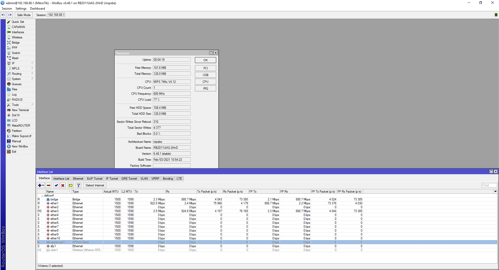
Task: Click the USB button in Resources
Action: tap(206, 75)
